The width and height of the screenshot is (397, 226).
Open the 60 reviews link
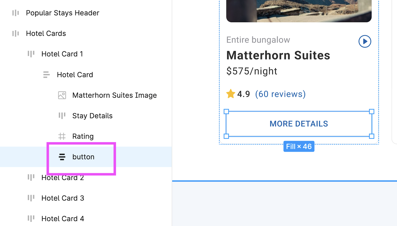[280, 94]
